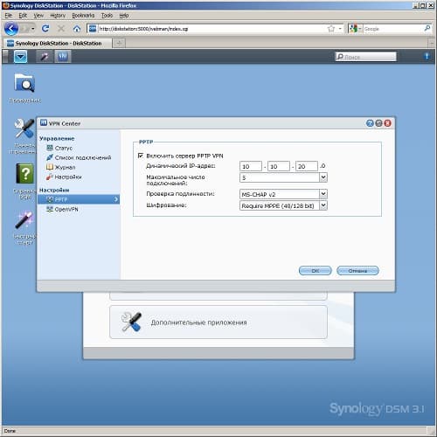
Task: Open the quick start wizard desktop icon
Action: [24, 220]
